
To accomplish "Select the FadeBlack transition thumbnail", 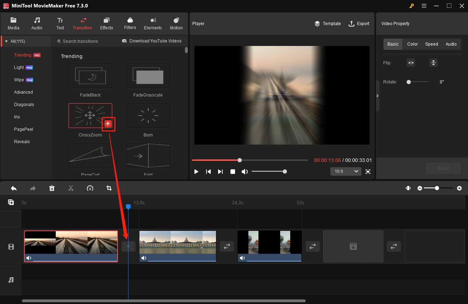I will click(x=90, y=76).
